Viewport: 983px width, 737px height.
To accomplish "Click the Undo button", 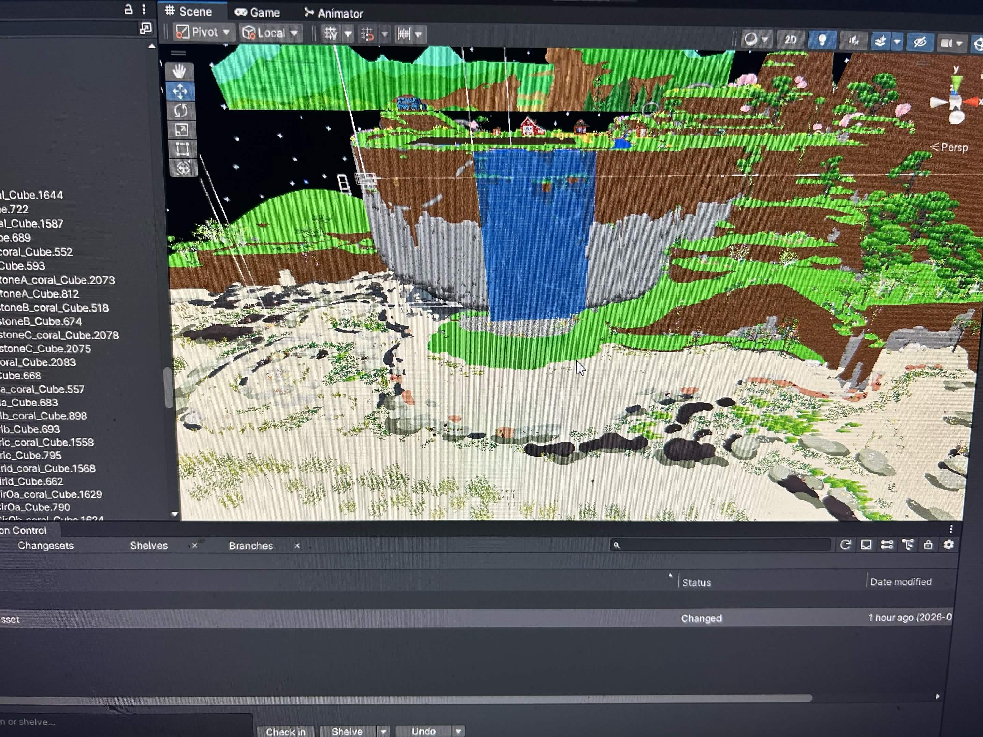I will (423, 731).
